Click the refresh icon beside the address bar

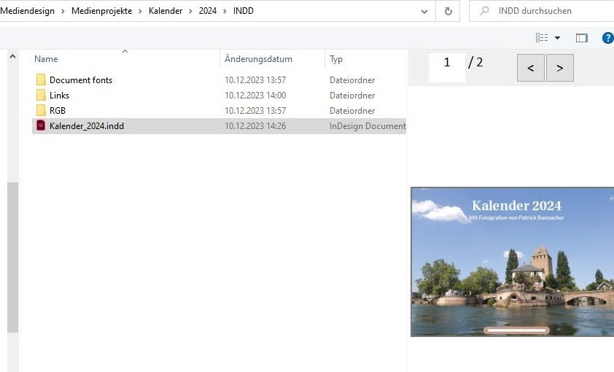click(x=448, y=11)
